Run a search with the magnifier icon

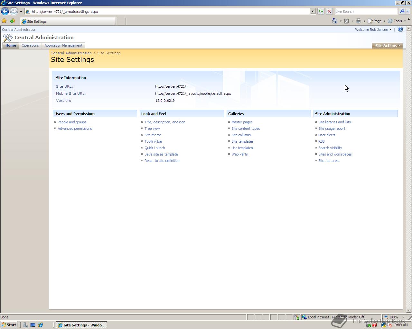pyautogui.click(x=402, y=12)
